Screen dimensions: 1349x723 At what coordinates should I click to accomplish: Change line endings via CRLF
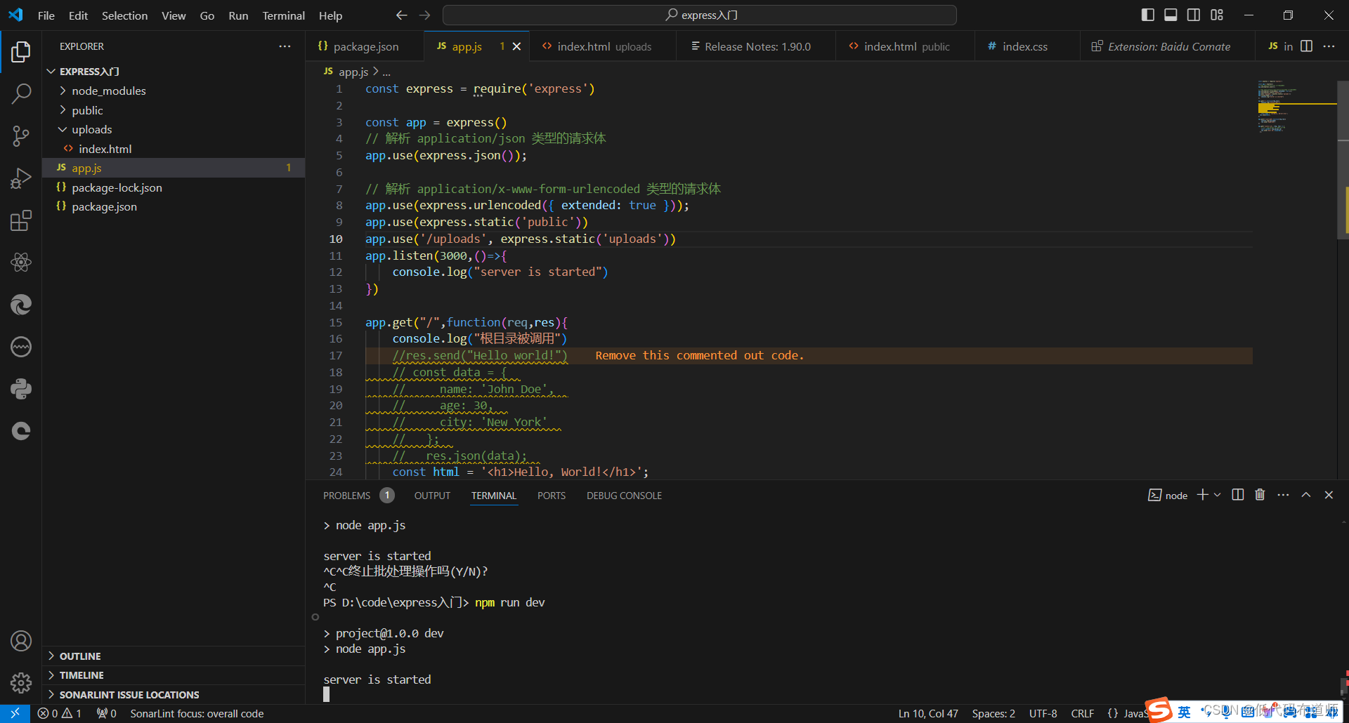pos(1082,713)
